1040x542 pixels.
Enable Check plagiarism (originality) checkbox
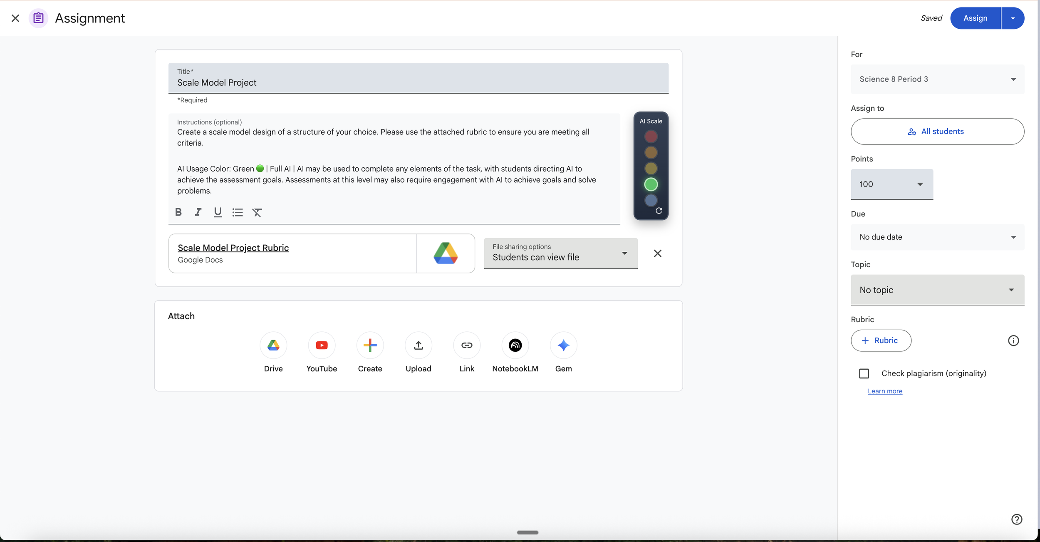864,373
